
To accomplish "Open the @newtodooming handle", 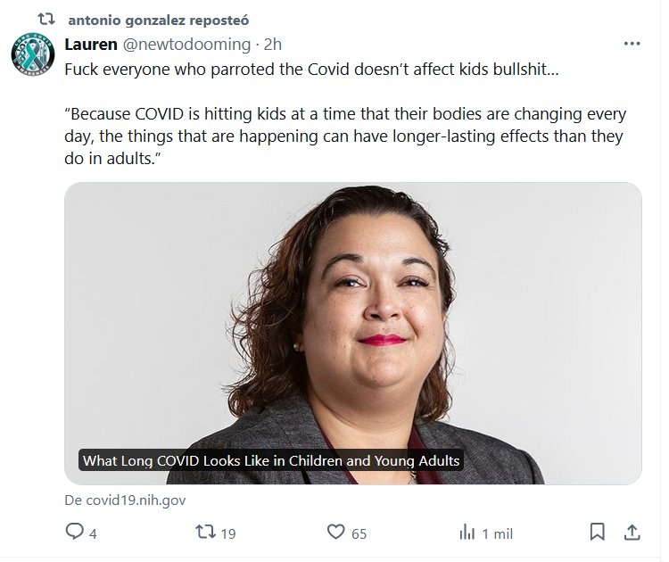I will [187, 45].
